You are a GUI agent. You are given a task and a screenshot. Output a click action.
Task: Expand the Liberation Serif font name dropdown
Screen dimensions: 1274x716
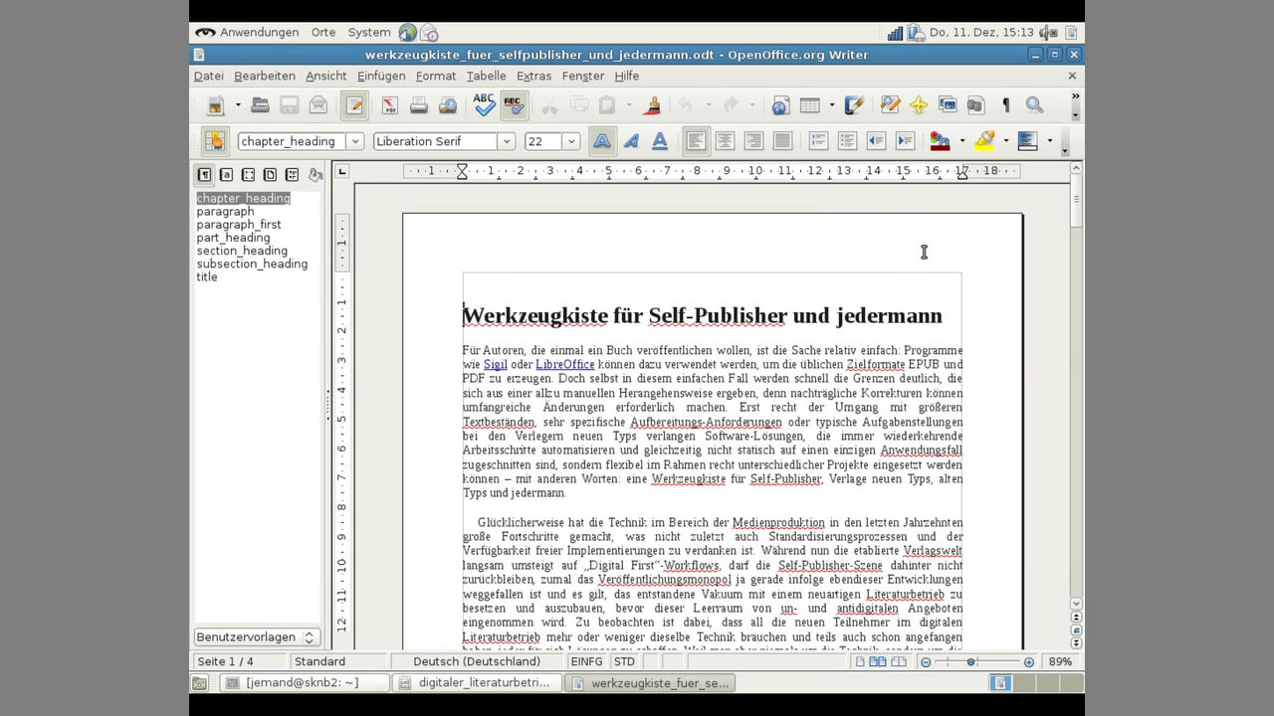[506, 141]
